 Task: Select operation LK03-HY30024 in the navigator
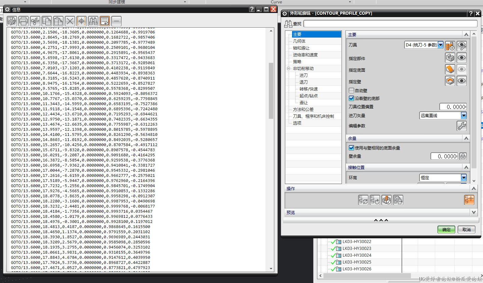(357, 255)
